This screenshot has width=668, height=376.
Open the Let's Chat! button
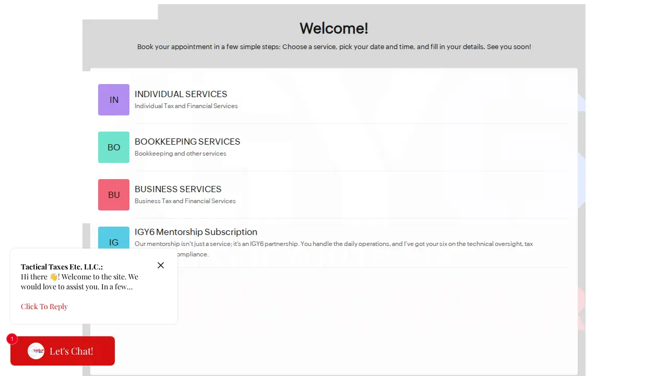63,351
